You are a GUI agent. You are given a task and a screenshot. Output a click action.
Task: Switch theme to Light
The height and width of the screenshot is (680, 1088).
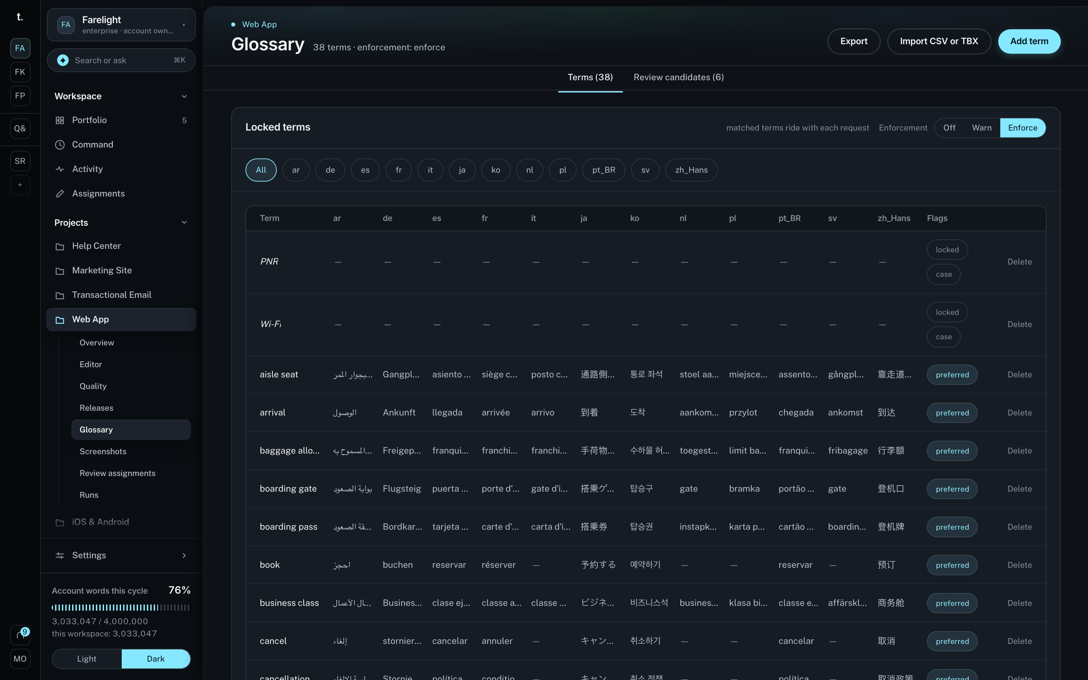point(87,659)
